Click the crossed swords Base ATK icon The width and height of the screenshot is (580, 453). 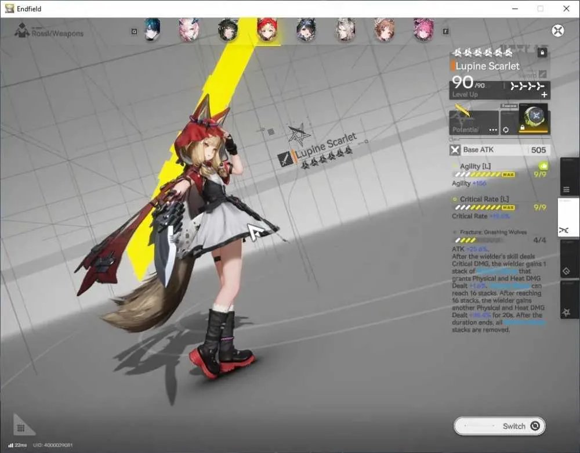(455, 150)
